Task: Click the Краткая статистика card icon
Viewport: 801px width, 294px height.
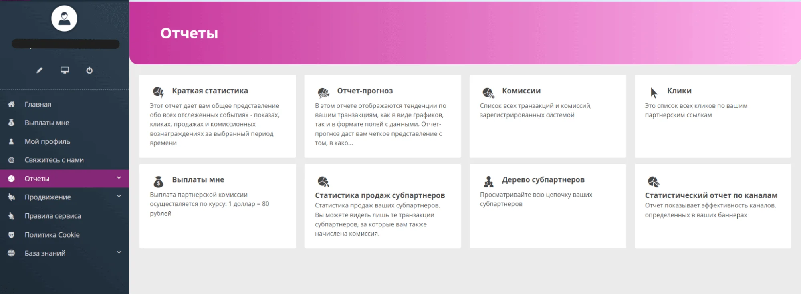Action: [158, 92]
